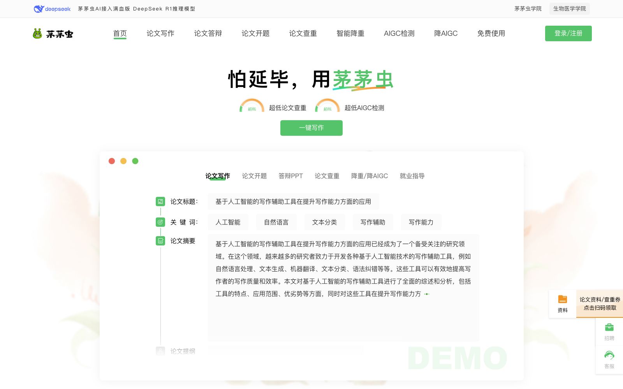Screen dimensions: 623x389
Task: Click the yellow dot in the demo window
Action: click(123, 161)
